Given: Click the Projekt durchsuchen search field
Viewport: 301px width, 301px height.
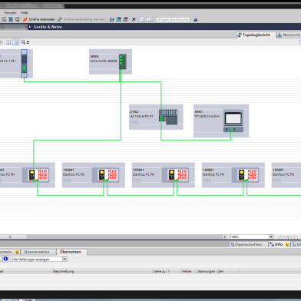Looking at the screenshot, I should [x=174, y=19].
